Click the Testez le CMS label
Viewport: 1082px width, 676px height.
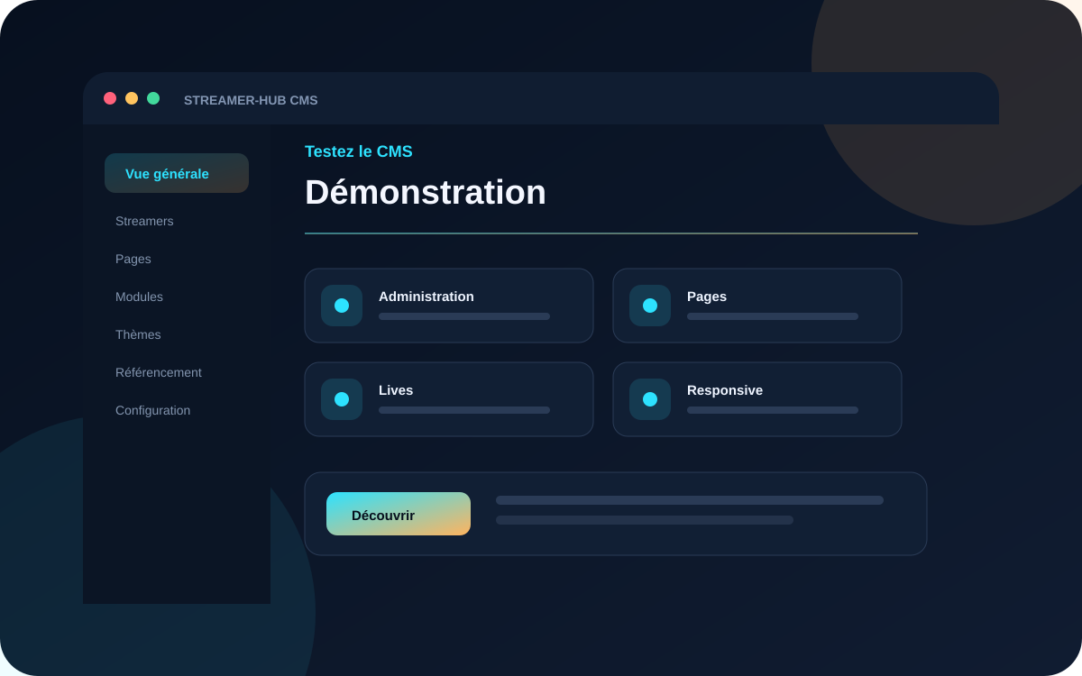[359, 151]
